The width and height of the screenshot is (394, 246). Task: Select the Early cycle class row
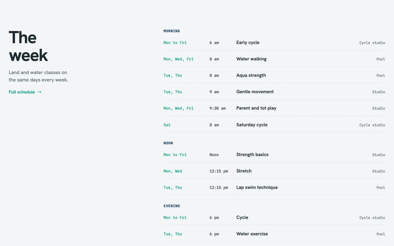point(274,43)
